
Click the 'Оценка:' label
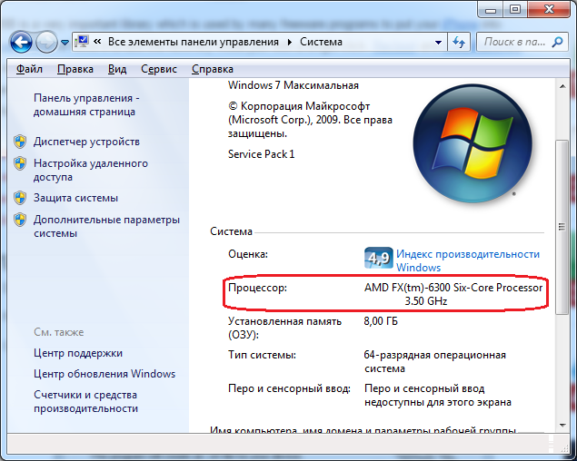point(248,254)
